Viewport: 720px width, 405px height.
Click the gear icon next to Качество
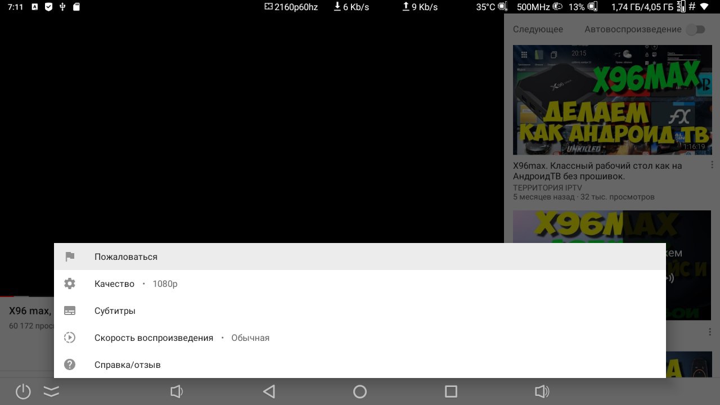(x=70, y=283)
